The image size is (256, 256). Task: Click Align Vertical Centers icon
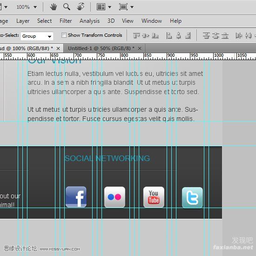click(x=146, y=35)
